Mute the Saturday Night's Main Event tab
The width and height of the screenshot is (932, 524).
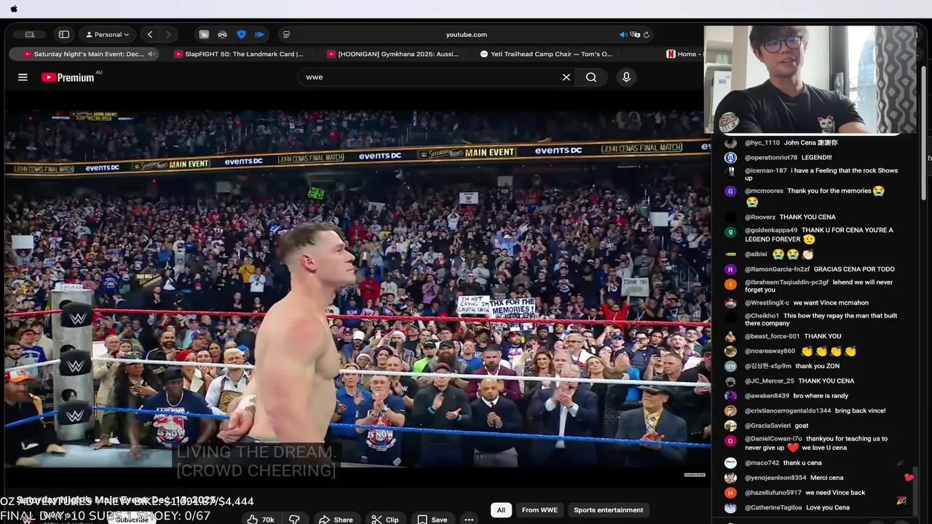(151, 54)
